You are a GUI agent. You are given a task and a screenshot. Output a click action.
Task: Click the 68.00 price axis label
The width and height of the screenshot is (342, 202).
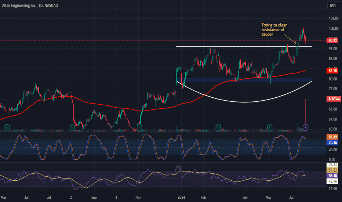pos(333,109)
